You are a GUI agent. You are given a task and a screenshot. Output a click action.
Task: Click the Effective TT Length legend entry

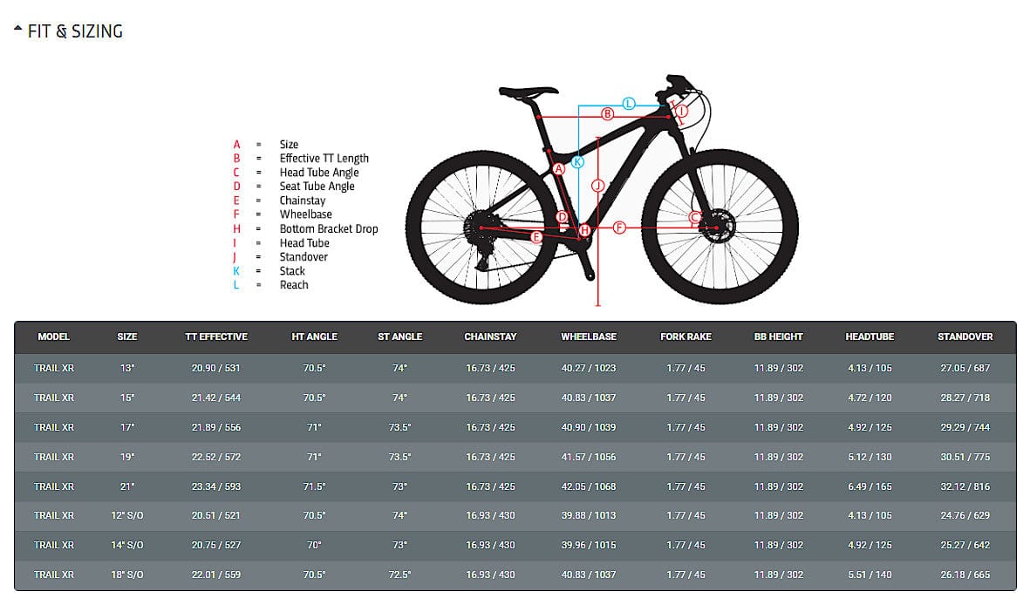[324, 159]
